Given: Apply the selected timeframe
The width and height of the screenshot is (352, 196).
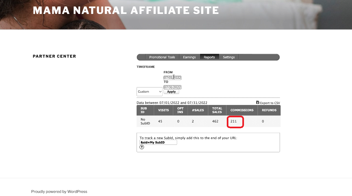Looking at the screenshot, I should pyautogui.click(x=171, y=92).
